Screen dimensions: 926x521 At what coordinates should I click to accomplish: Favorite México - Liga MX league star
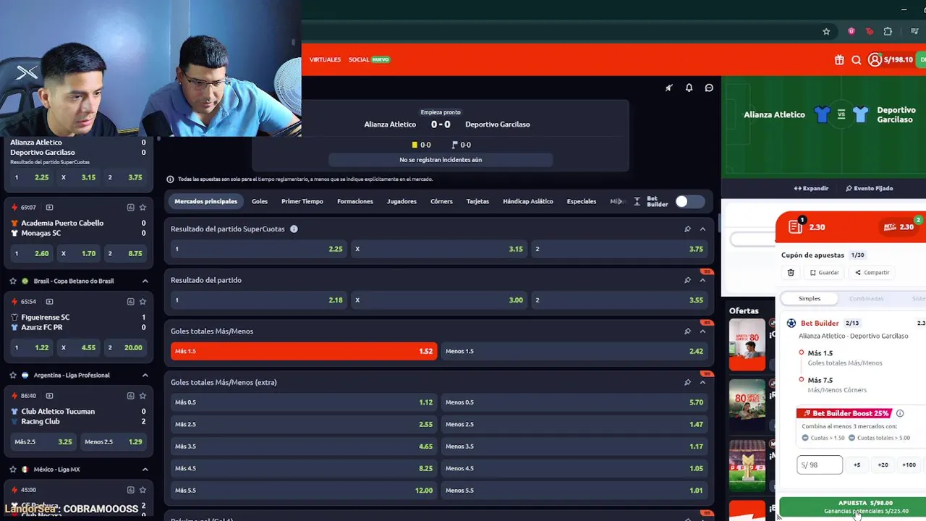point(13,469)
